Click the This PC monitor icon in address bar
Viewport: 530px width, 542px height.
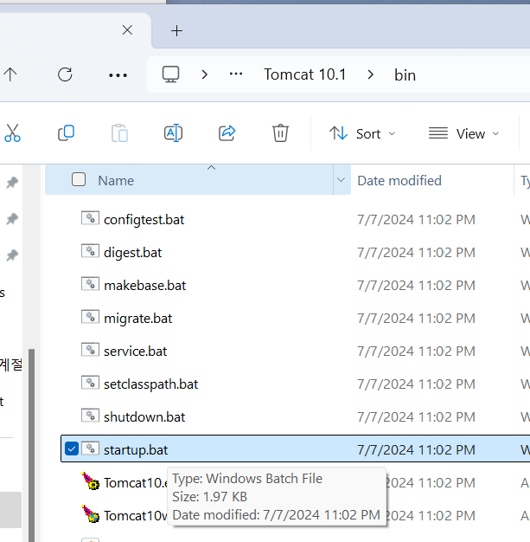(x=171, y=74)
